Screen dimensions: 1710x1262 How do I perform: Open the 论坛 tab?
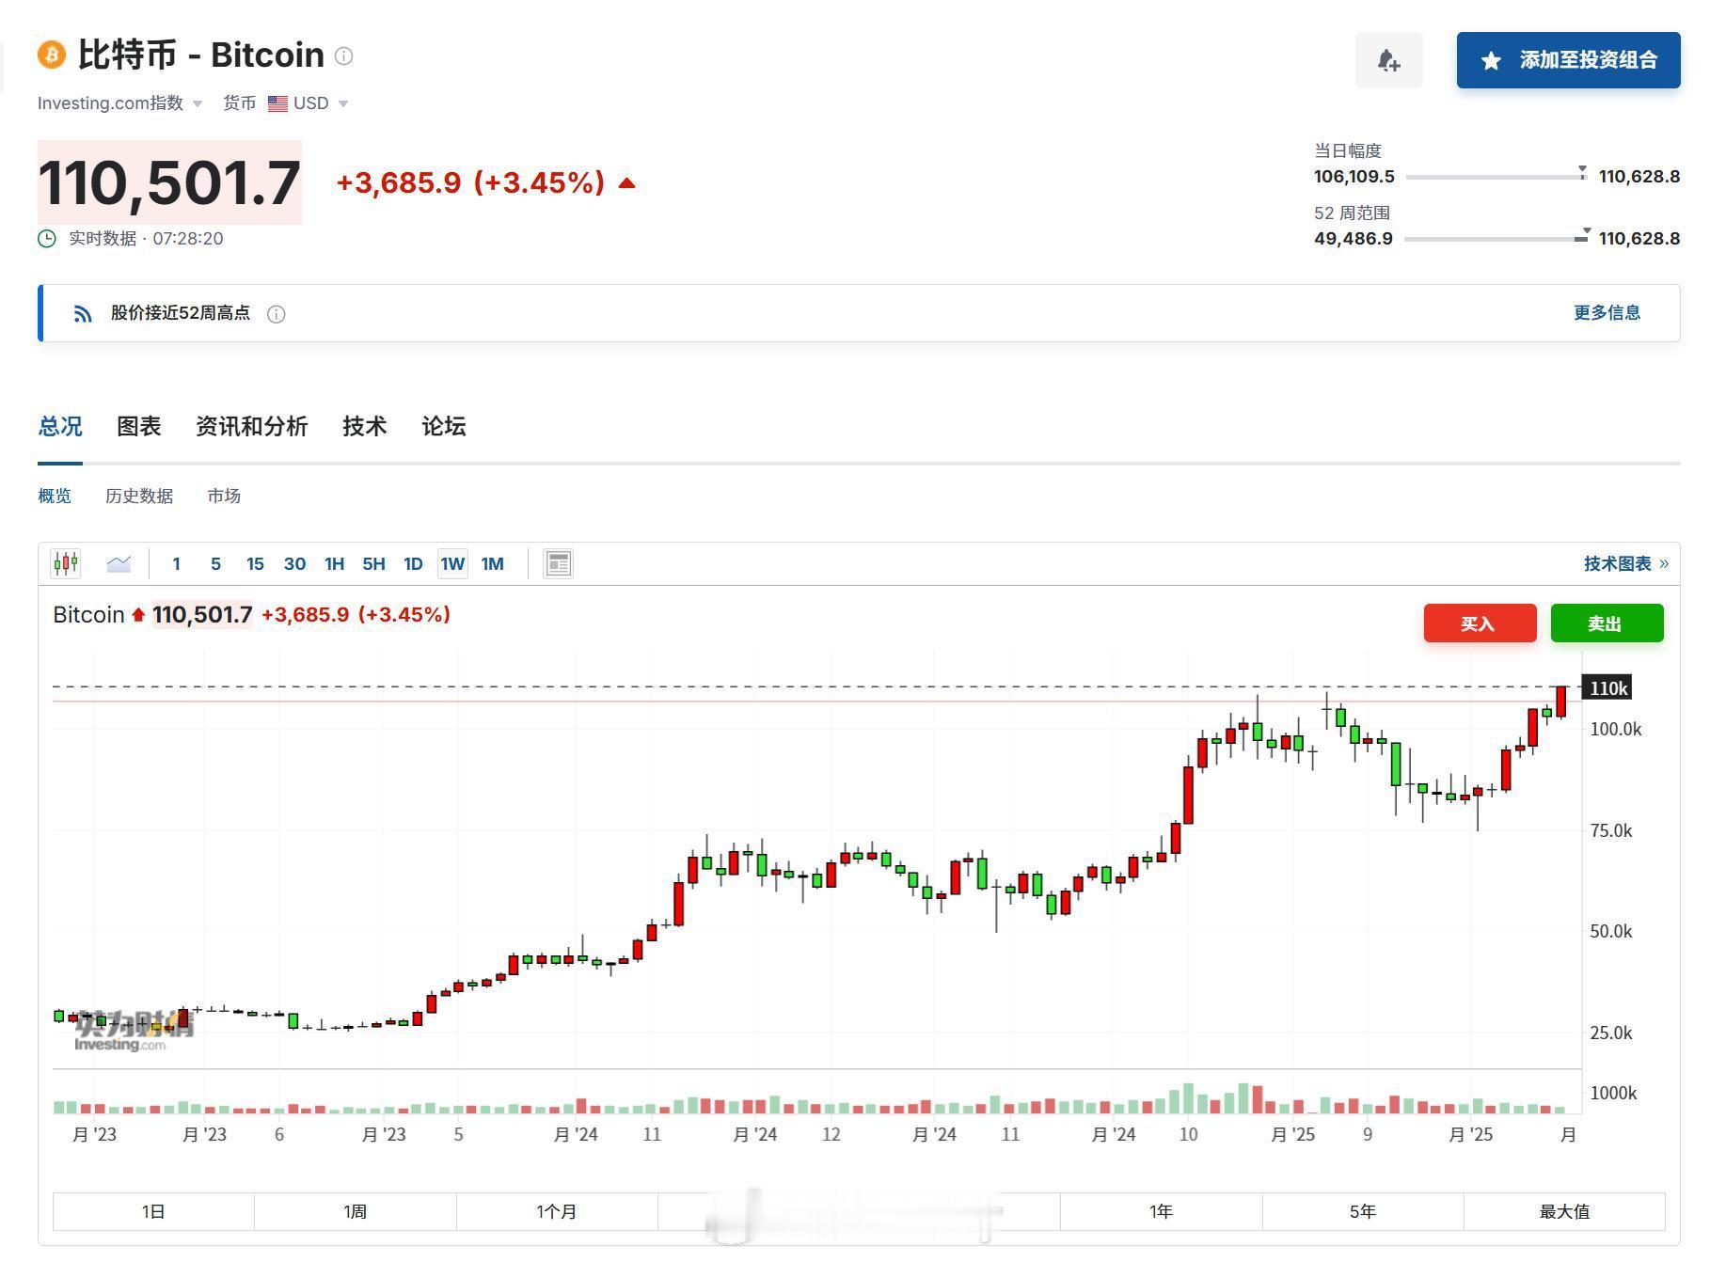point(444,427)
